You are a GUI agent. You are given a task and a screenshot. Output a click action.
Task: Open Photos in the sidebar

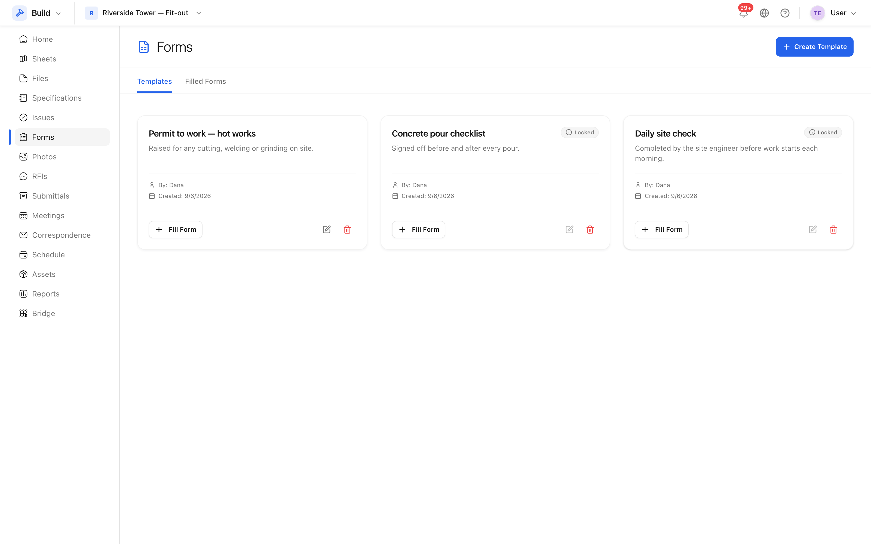point(62,156)
